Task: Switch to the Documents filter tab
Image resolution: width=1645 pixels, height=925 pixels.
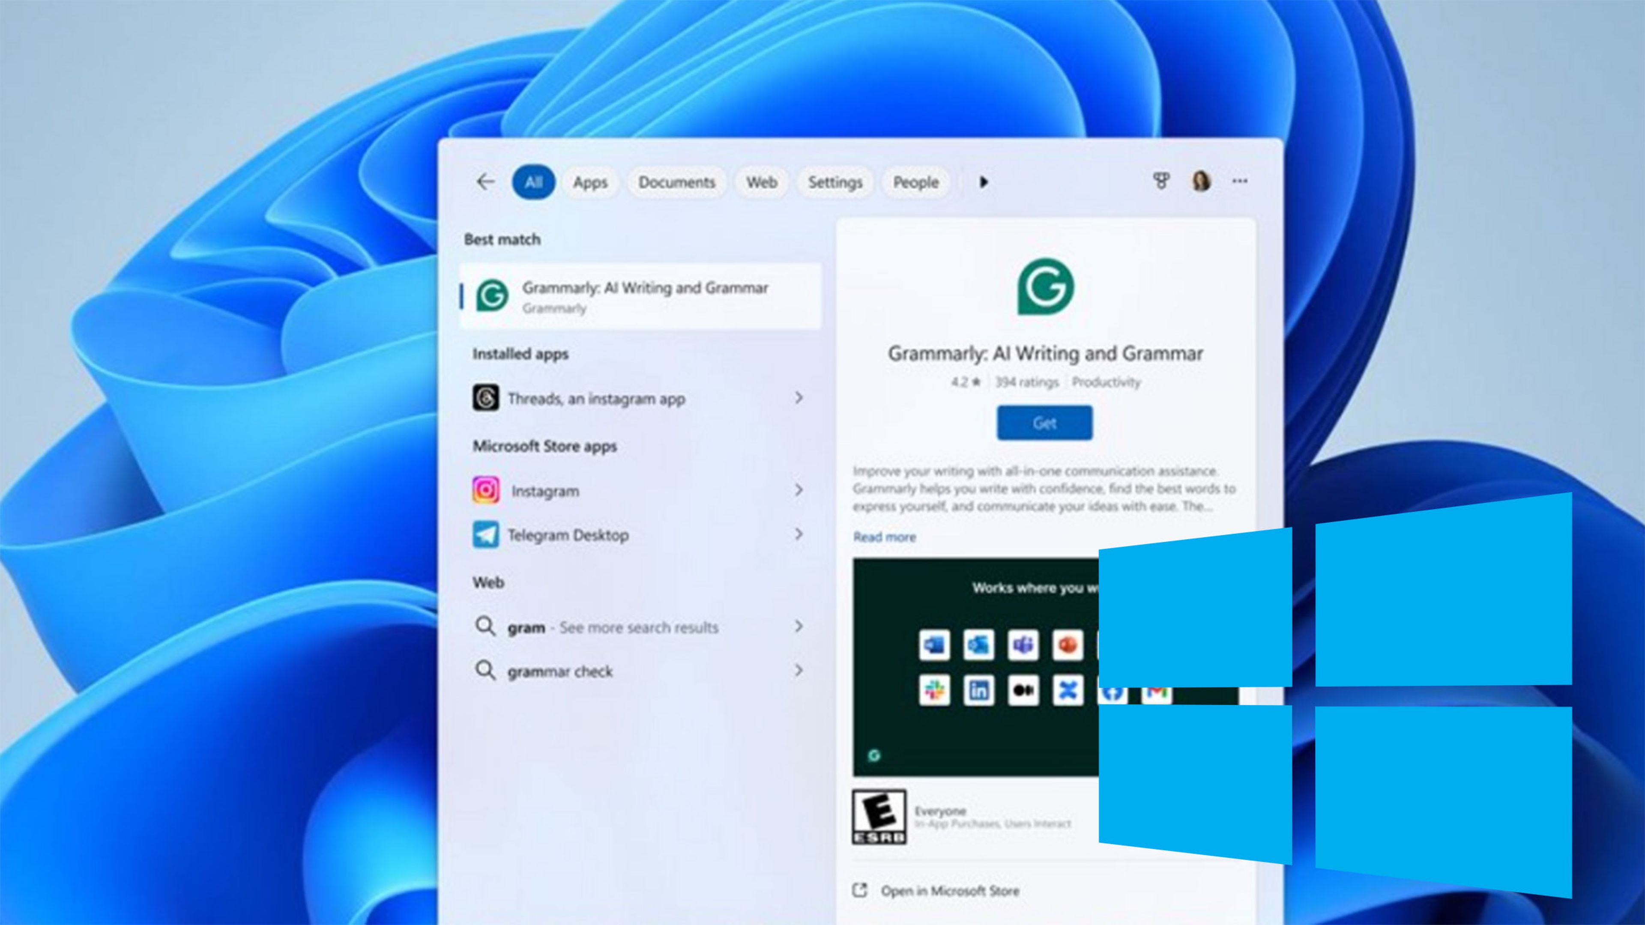Action: tap(677, 182)
